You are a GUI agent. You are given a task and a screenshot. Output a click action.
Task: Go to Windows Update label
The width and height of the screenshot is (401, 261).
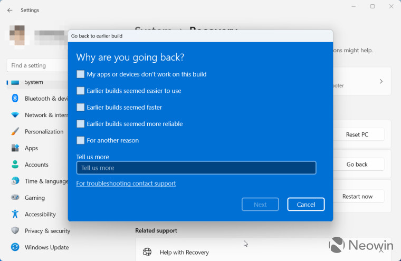(47, 247)
